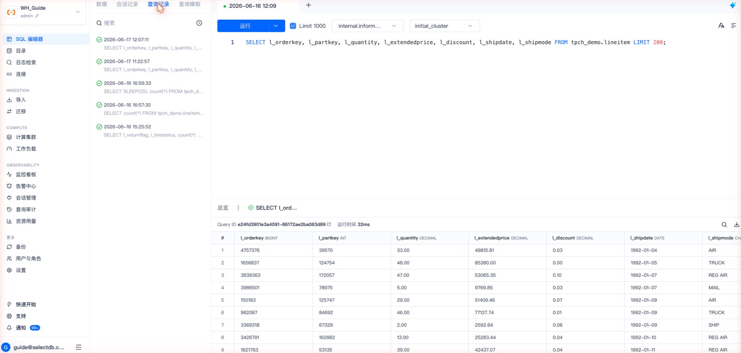Image resolution: width=741 pixels, height=353 pixels.
Task: Click the l_partkey column header
Action: tap(351, 238)
